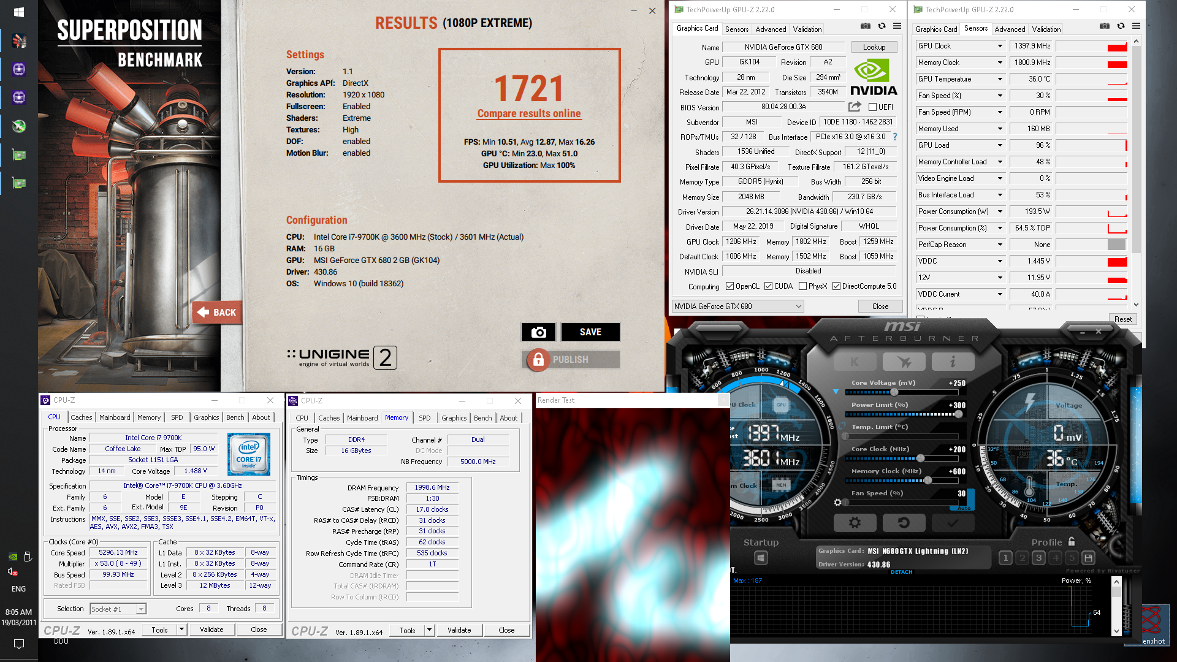Click the Power Limit (%) slider handle
Viewport: 1177px width, 662px height.
click(x=959, y=414)
